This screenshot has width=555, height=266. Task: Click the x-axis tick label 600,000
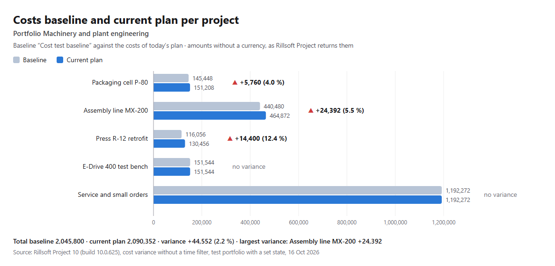point(299,223)
